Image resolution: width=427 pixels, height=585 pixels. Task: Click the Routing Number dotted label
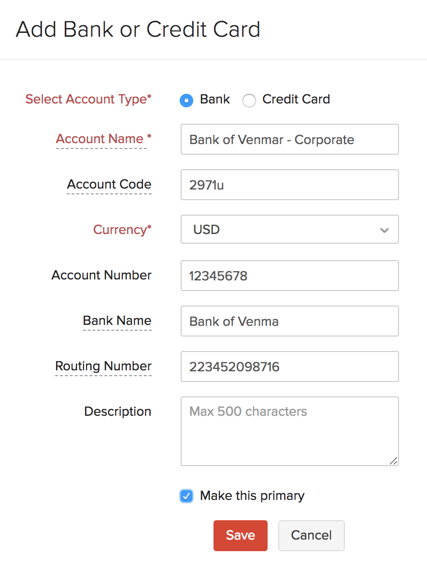coord(103,366)
